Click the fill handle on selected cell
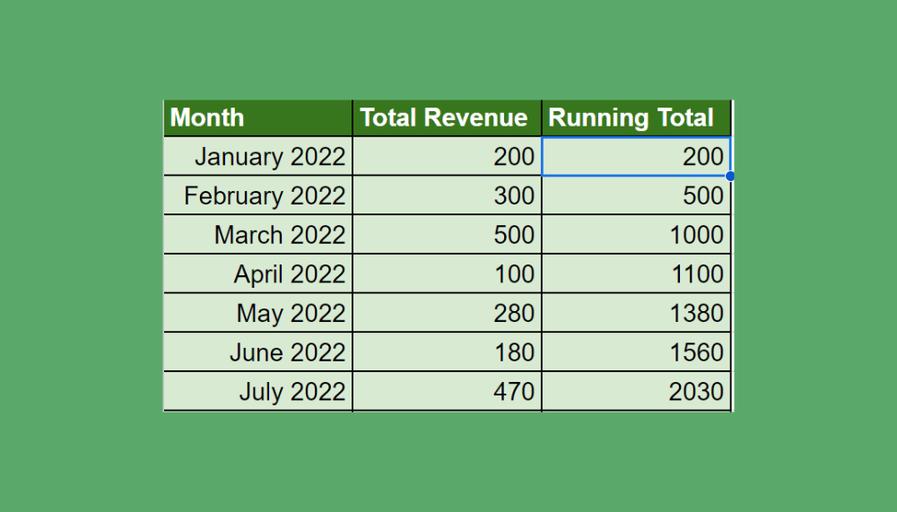 [x=730, y=176]
